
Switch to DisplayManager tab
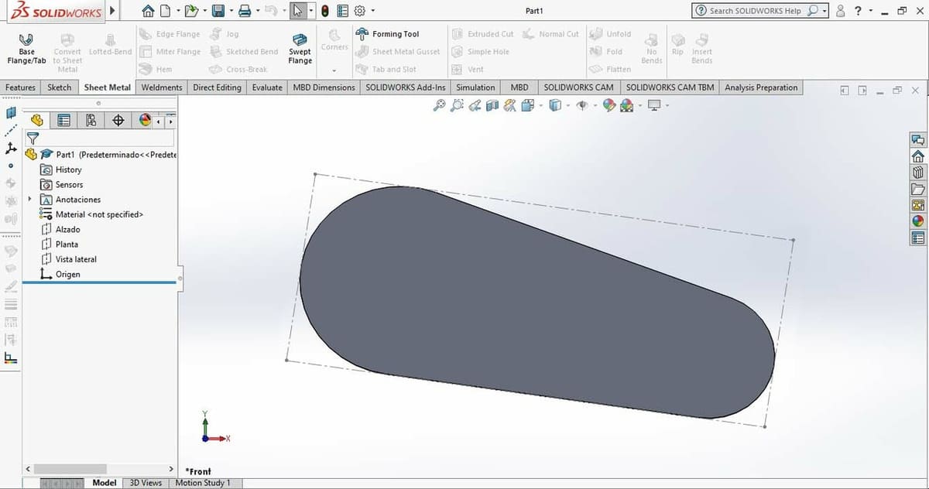pyautogui.click(x=145, y=120)
